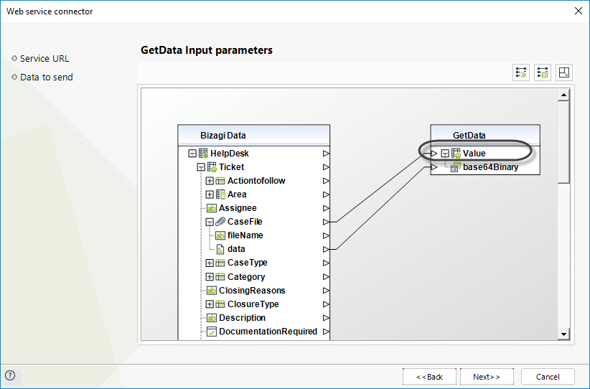Expand the ClosureType node
This screenshot has width=590, height=389.
pos(210,304)
